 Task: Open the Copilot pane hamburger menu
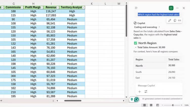point(136,8)
